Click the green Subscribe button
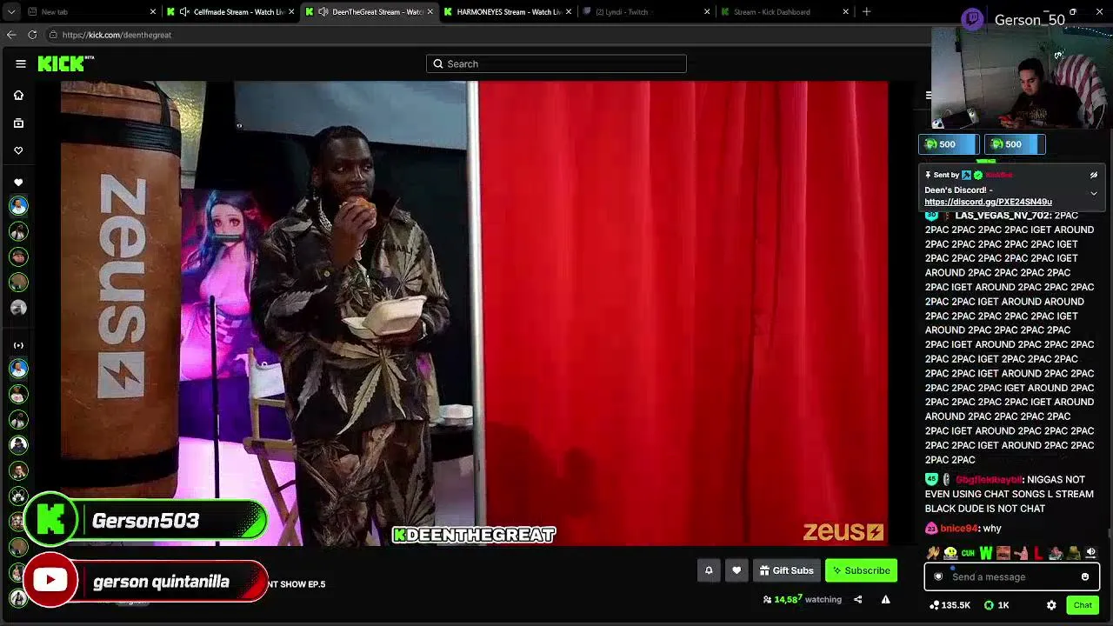Image resolution: width=1113 pixels, height=626 pixels. (861, 570)
